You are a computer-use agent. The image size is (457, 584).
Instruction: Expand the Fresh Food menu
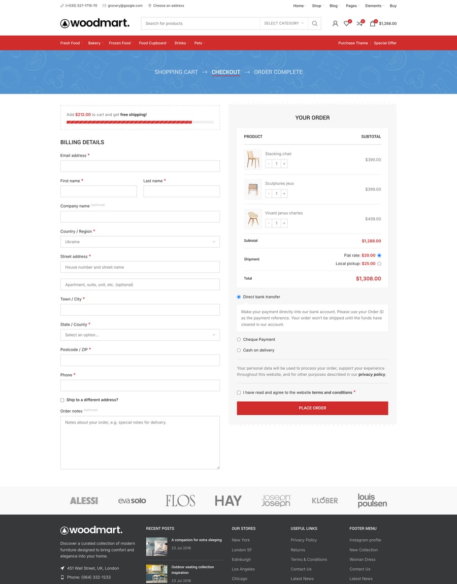(x=71, y=43)
